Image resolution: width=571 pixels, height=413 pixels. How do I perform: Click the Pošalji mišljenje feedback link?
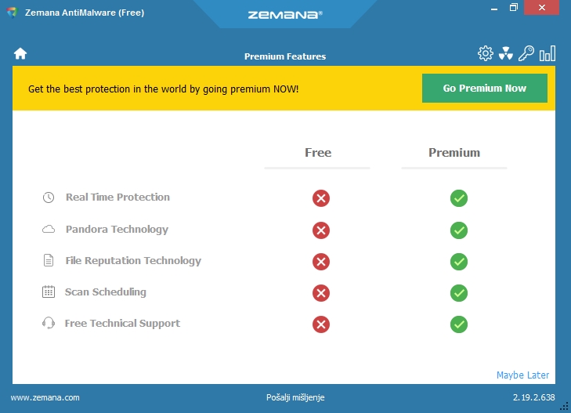[x=295, y=398]
